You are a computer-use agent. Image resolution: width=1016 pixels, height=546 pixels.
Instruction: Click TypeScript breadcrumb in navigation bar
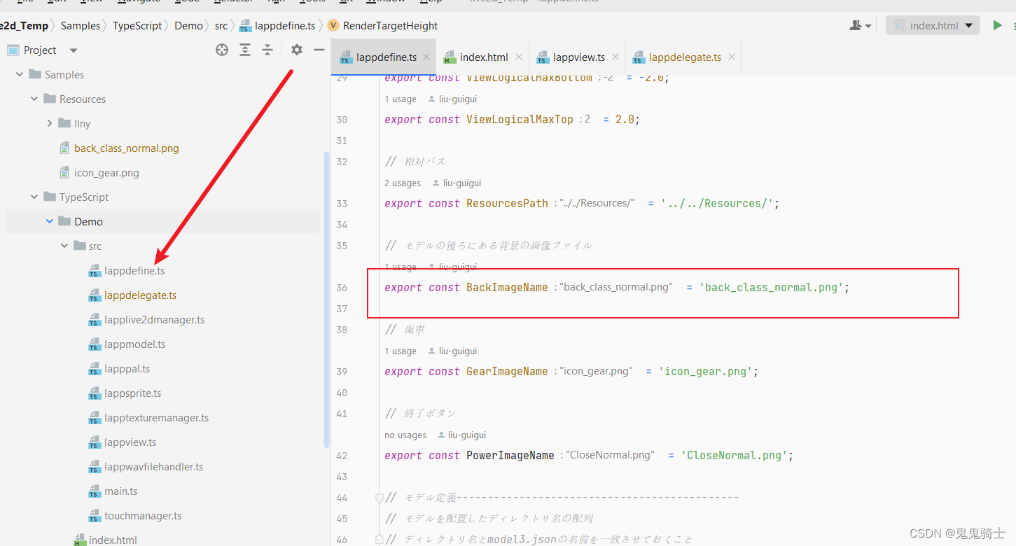[137, 26]
